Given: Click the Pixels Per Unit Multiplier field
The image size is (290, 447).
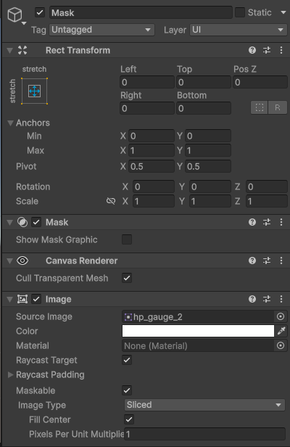Looking at the screenshot, I should coord(204,434).
